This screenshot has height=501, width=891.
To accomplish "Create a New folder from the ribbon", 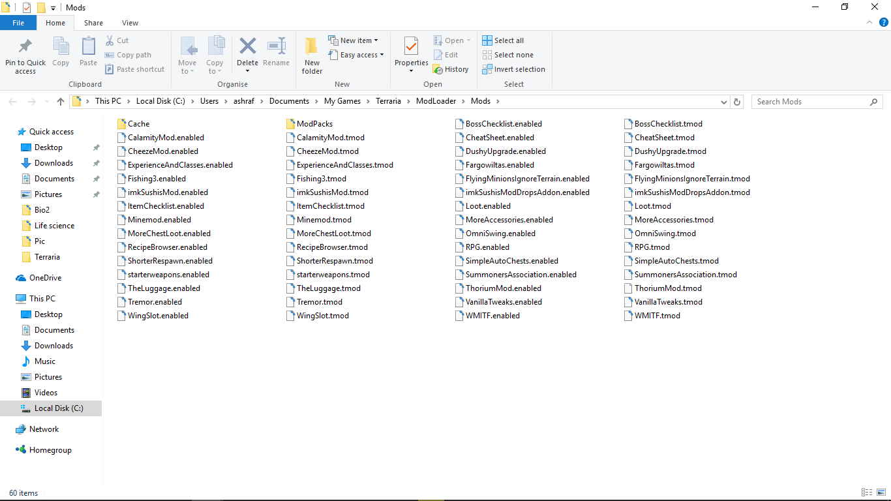I will (312, 55).
